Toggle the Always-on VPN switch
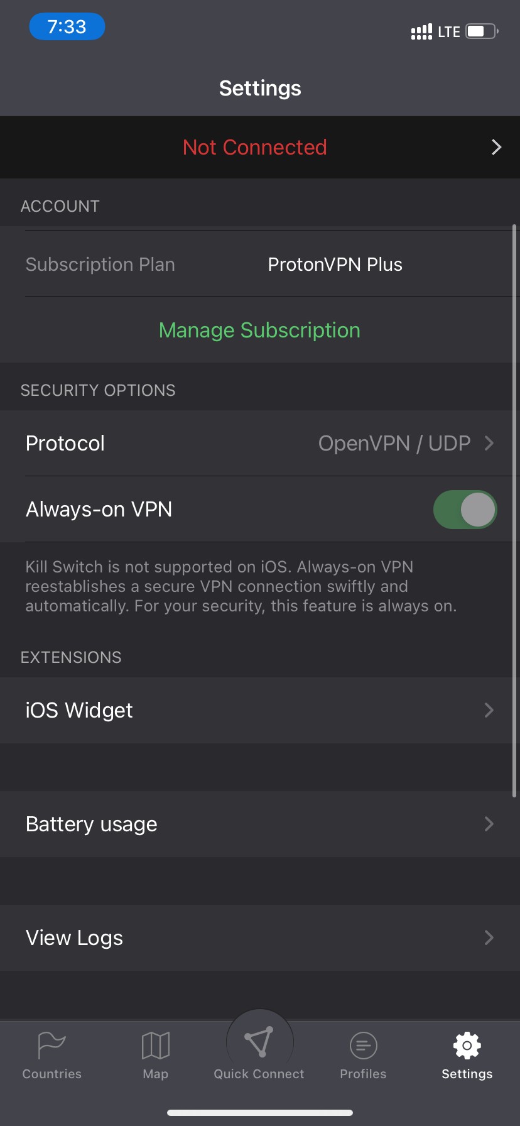 tap(465, 510)
